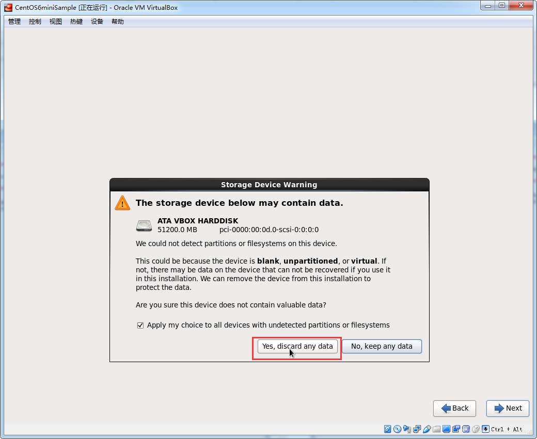Click the optical disc drive status icon

397,429
